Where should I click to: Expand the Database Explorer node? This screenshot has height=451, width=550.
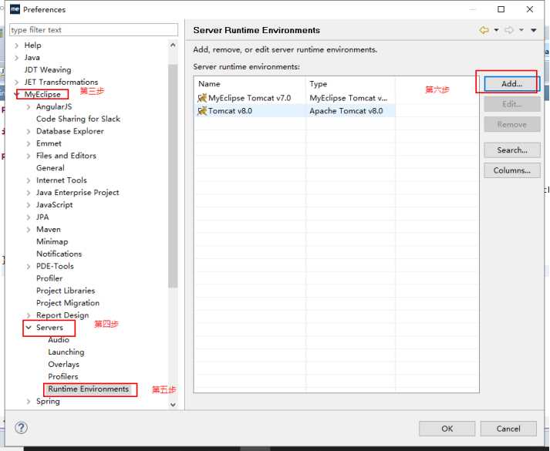pyautogui.click(x=29, y=131)
